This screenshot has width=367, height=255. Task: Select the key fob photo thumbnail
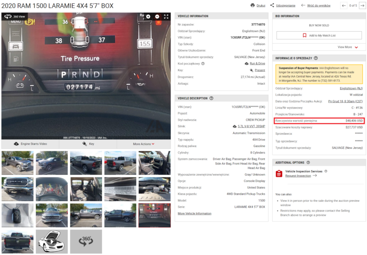pos(17,215)
